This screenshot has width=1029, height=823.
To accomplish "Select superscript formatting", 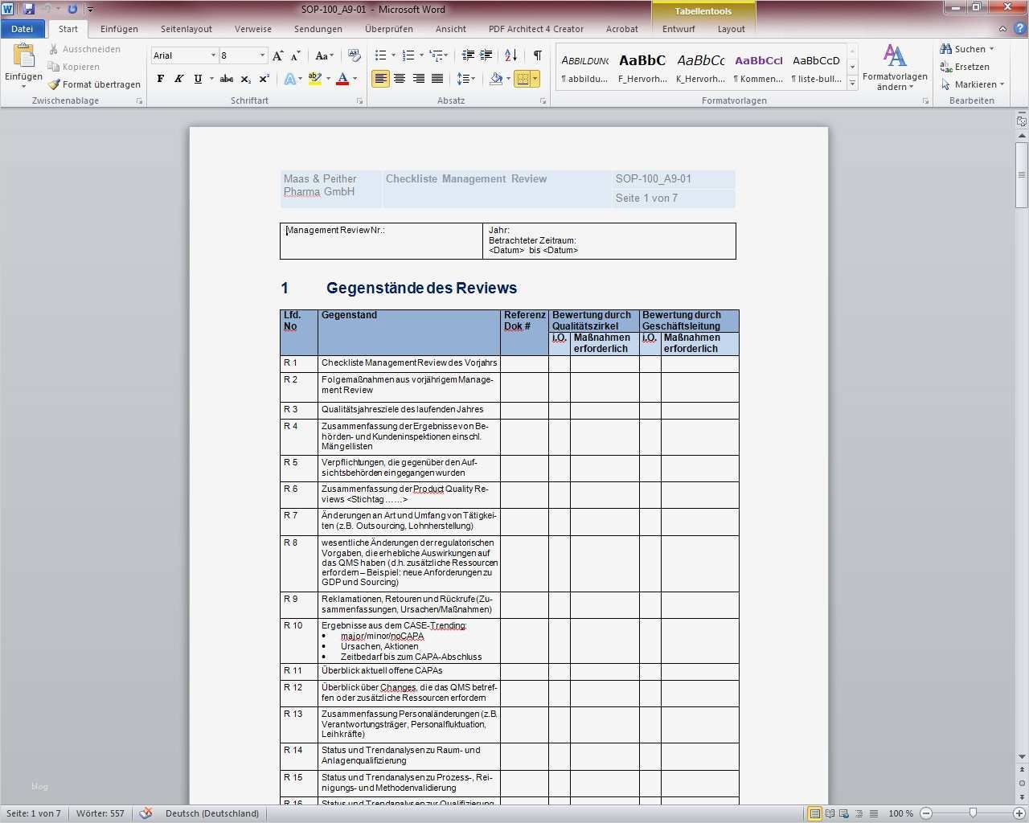I will point(264,79).
